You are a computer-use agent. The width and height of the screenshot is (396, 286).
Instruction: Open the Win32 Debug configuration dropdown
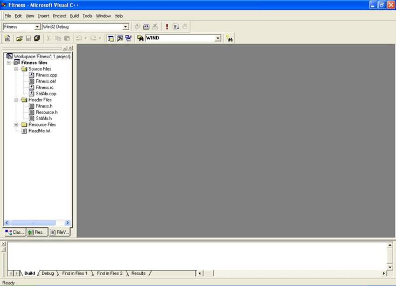[x=126, y=26]
